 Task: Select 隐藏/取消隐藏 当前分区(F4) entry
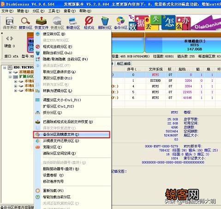[72, 59]
